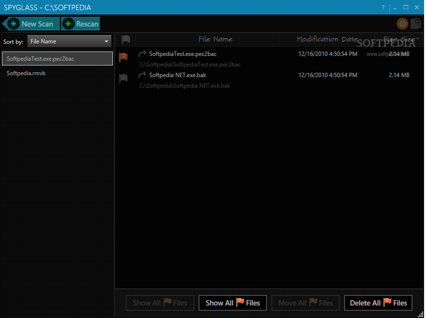This screenshot has height=318, width=426.
Task: Click the date of Softpedia NET.exe.bak
Action: tap(328, 75)
